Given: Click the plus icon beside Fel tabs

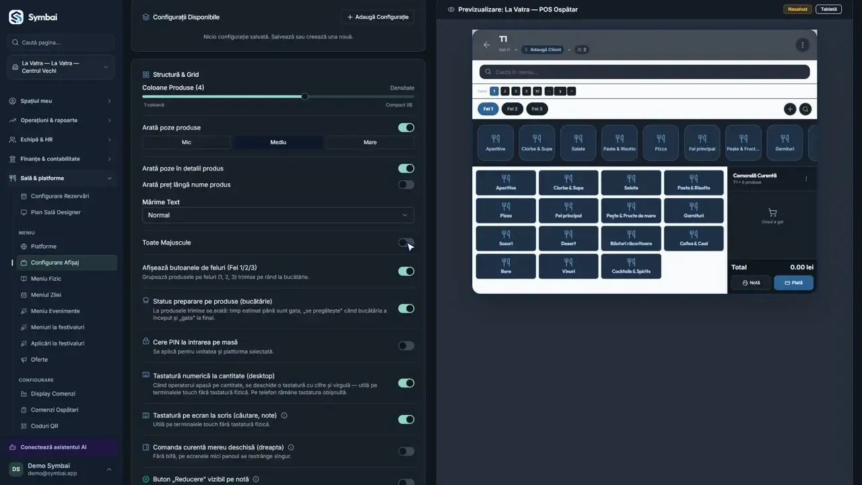Looking at the screenshot, I should [790, 109].
